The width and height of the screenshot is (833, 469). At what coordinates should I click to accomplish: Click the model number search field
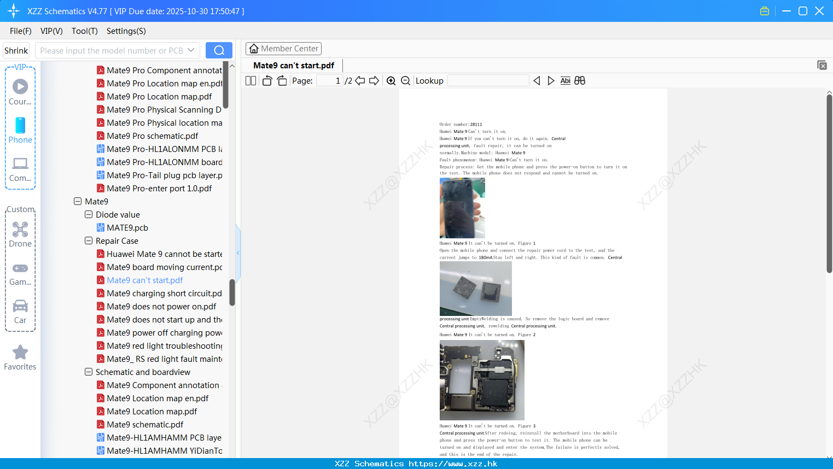point(112,50)
